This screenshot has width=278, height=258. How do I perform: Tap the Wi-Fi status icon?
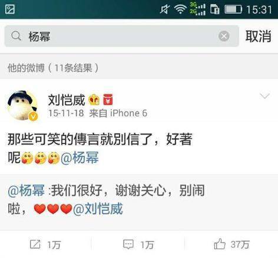pos(180,9)
